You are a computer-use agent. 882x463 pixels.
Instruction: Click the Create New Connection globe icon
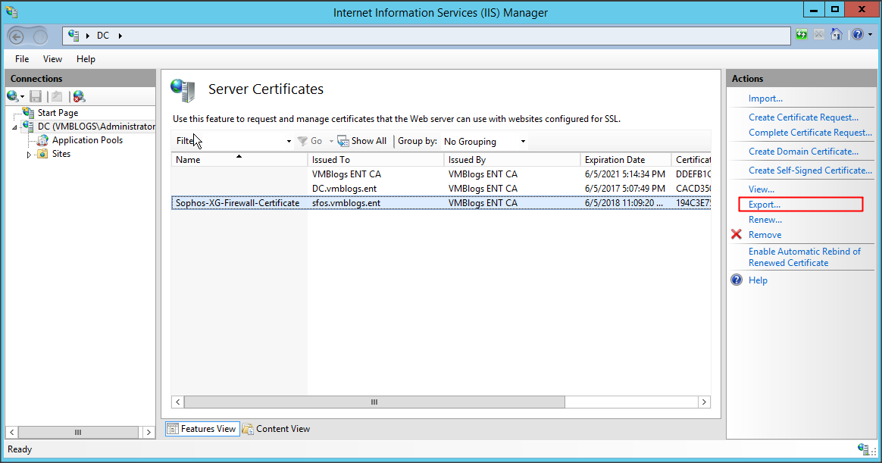(x=13, y=96)
